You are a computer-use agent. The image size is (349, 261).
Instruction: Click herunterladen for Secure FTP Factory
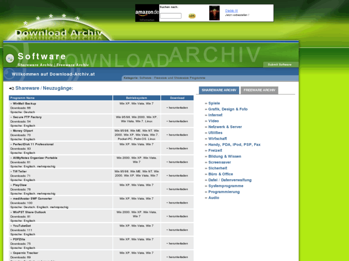click(x=178, y=121)
